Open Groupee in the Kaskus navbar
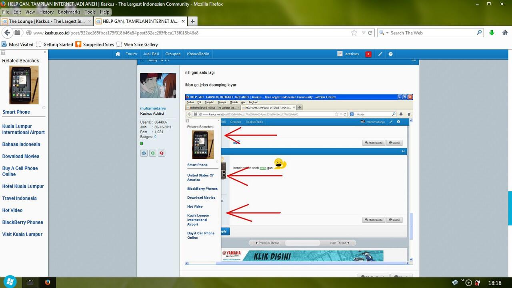This screenshot has height=288, width=512. 173,54
